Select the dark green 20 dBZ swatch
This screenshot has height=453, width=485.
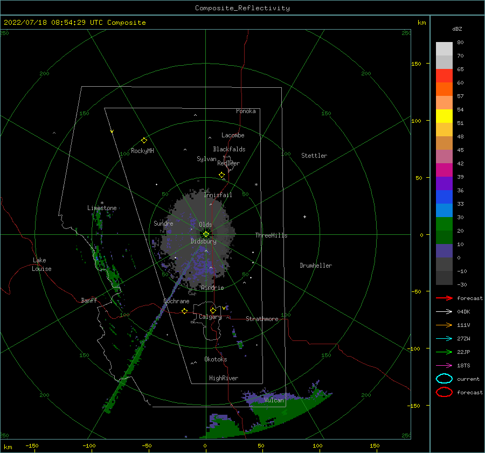pyautogui.click(x=444, y=237)
